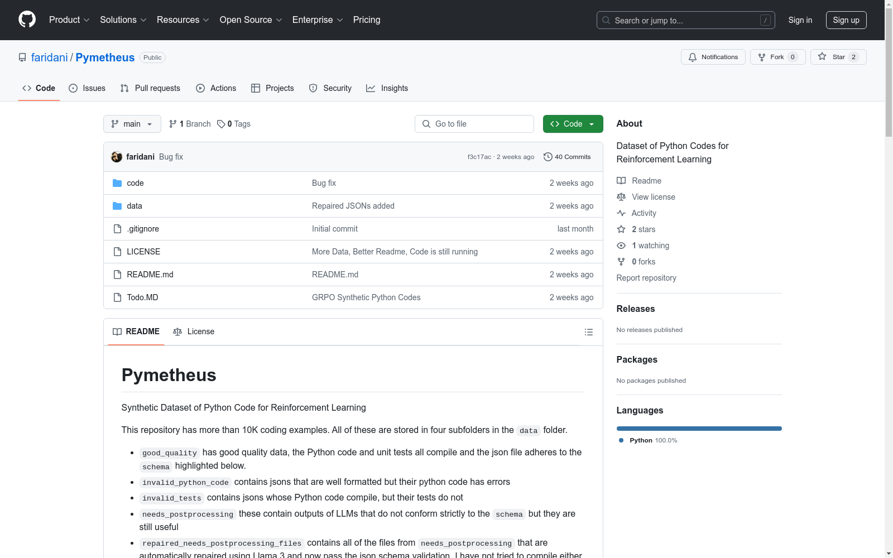Click faridani's avatar in commit bar

117,157
